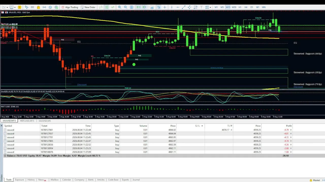
Task: Click the gold dollar Market Watch icon
Action: pyautogui.click(x=20, y=7)
